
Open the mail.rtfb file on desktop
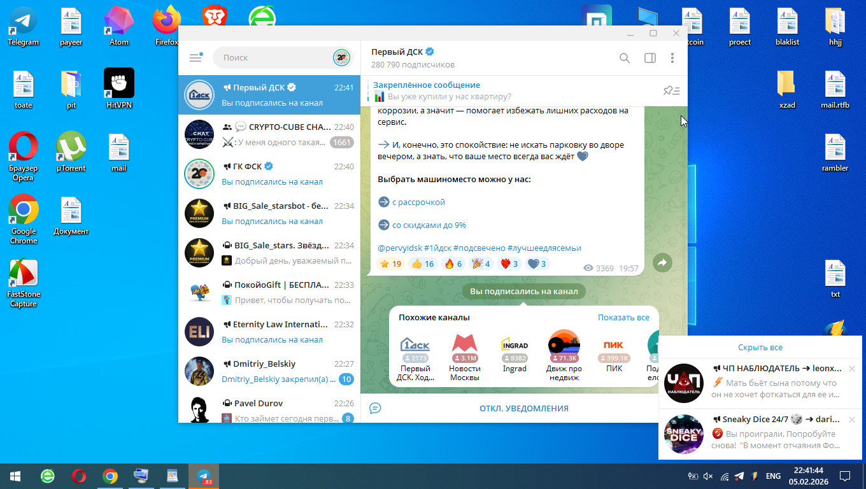click(835, 89)
